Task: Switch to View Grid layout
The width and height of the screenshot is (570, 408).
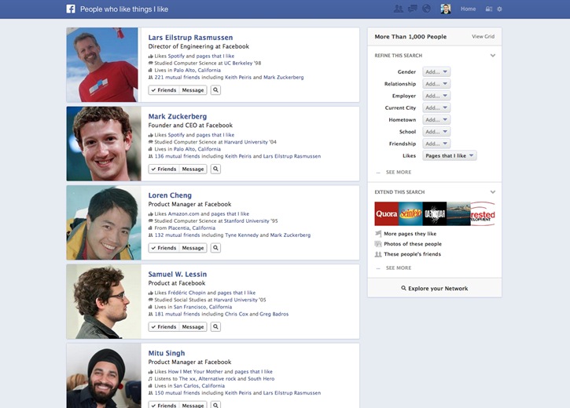Action: [x=483, y=37]
